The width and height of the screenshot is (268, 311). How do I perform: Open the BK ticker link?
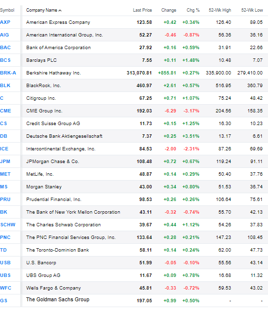[x=3, y=212]
